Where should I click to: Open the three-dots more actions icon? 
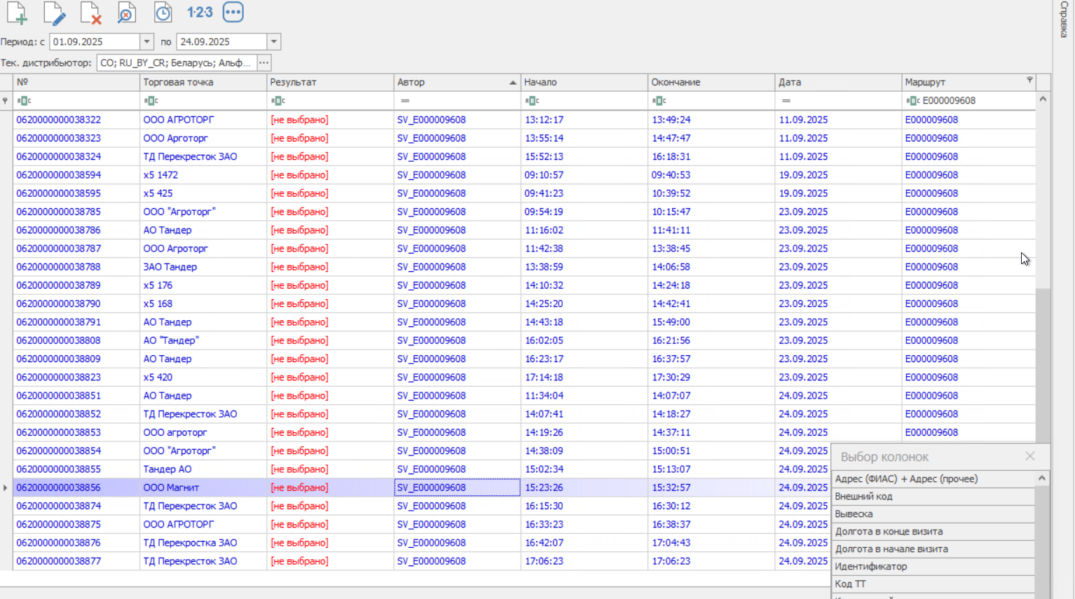pos(233,12)
